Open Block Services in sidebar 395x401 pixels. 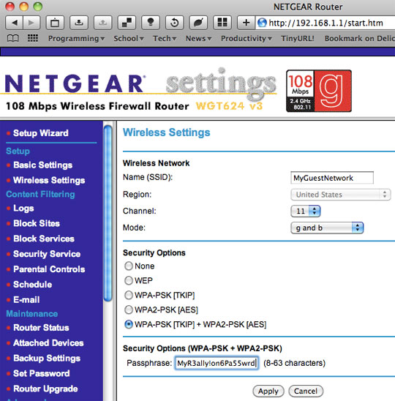[44, 239]
